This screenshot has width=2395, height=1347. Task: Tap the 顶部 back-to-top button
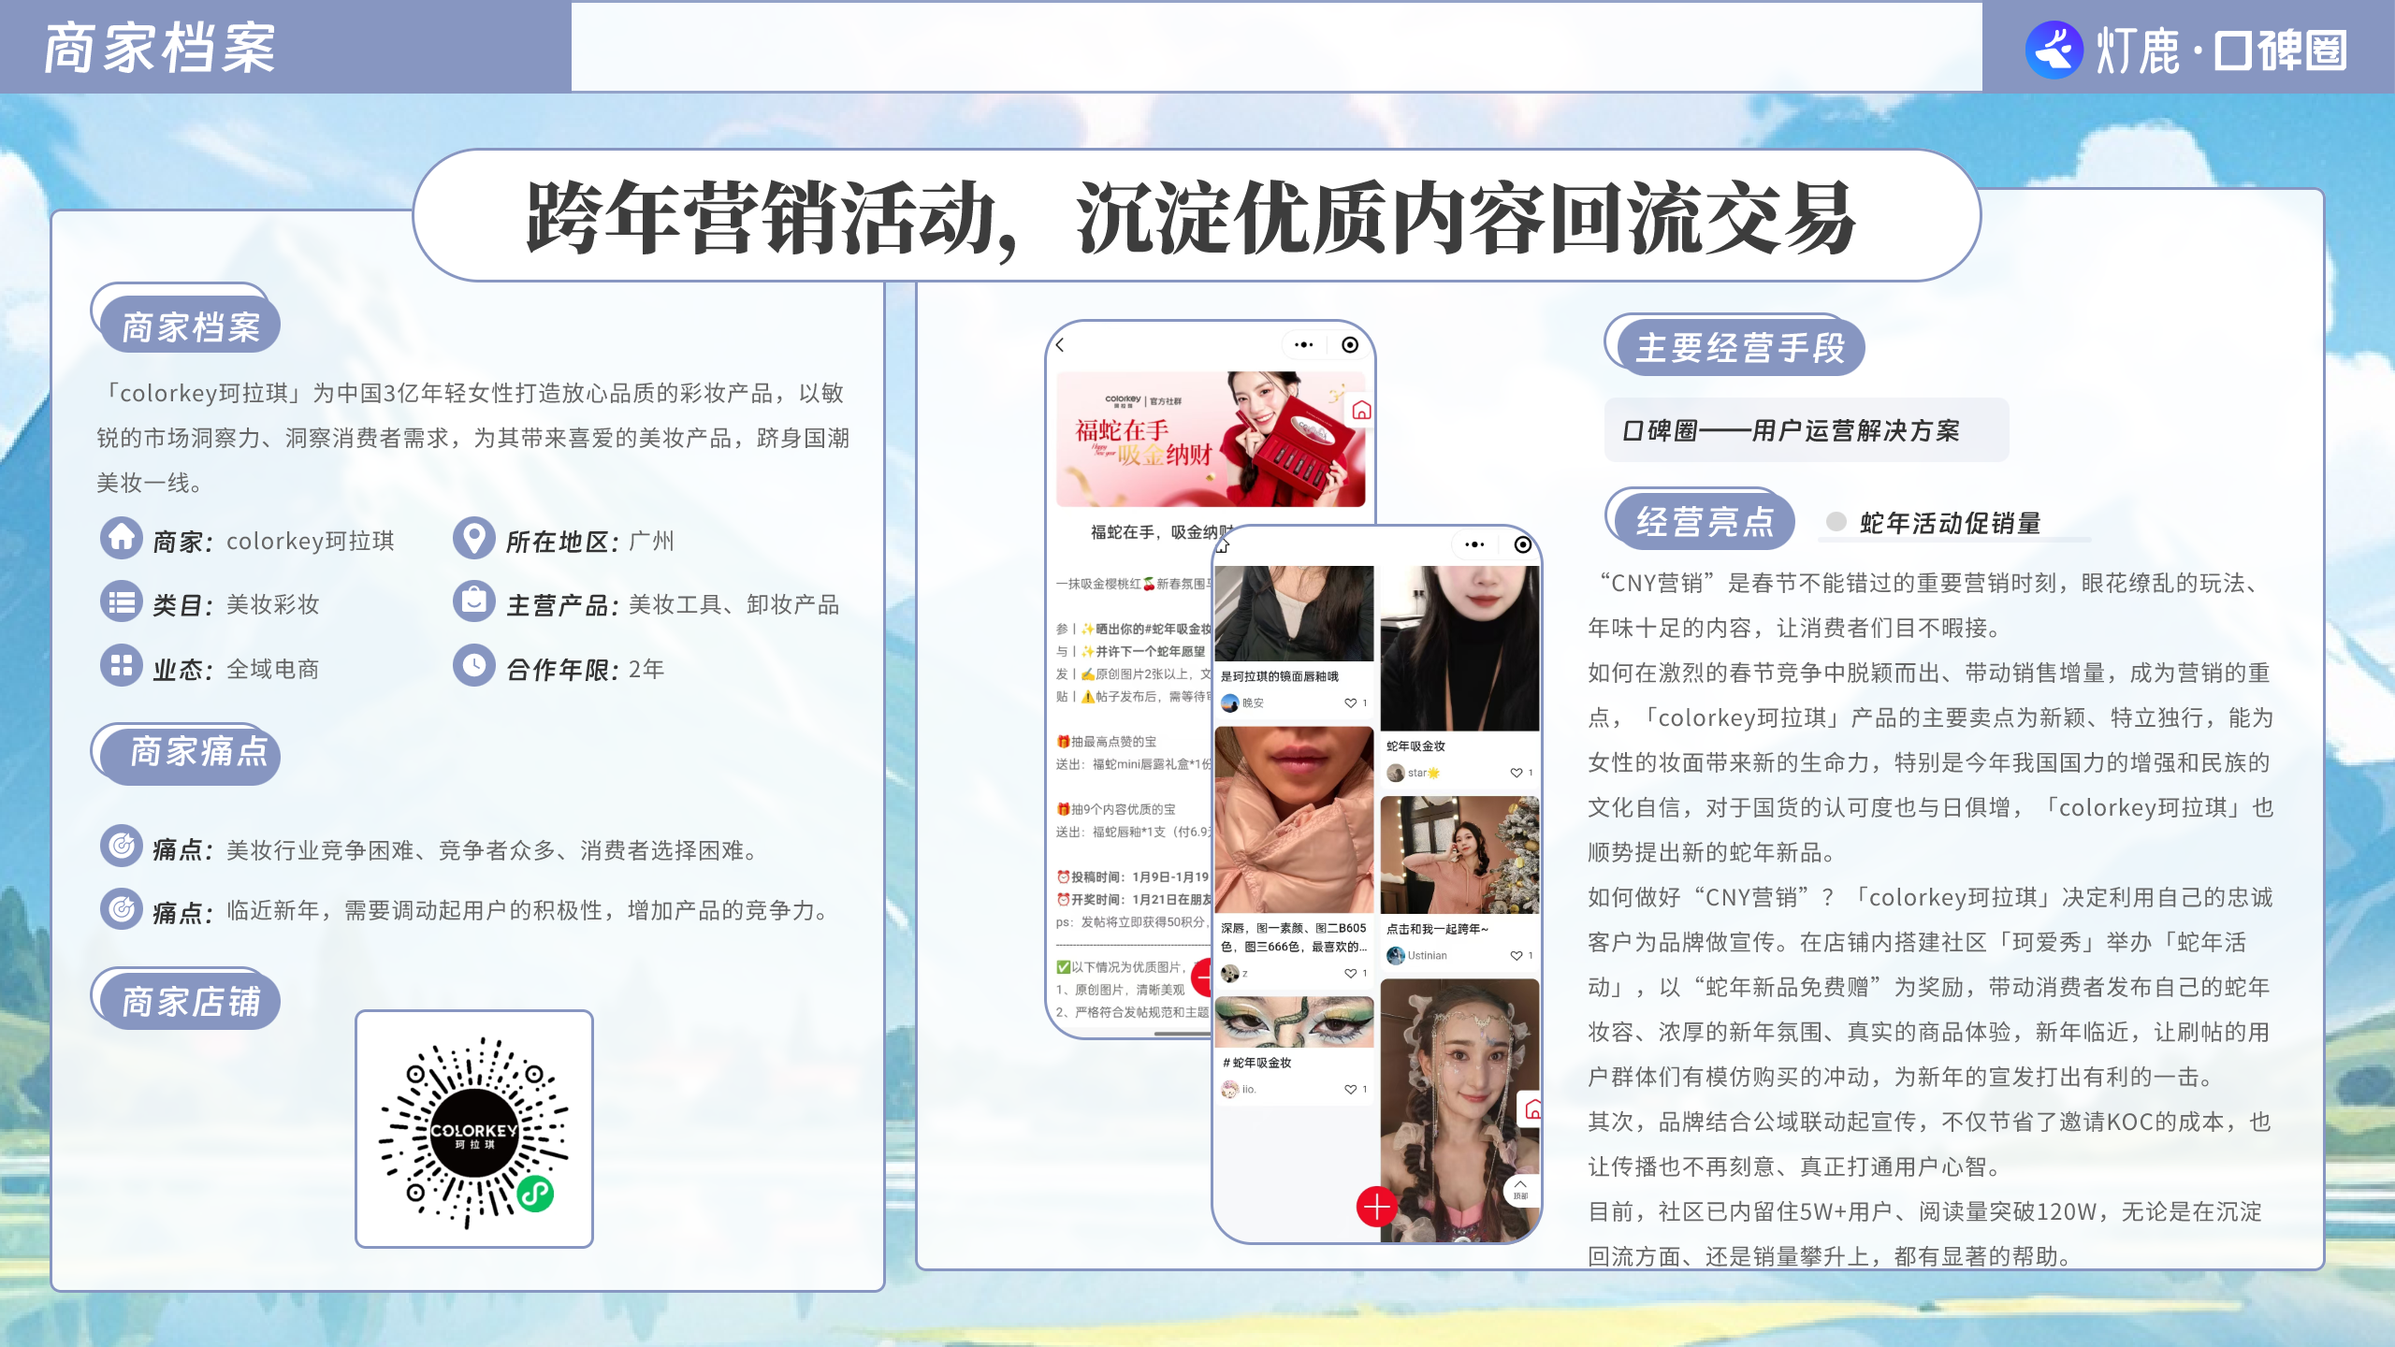point(1521,1190)
